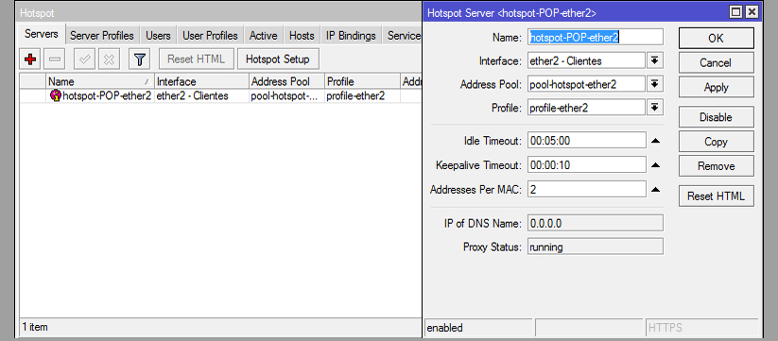Click the Hotspot Setup button
This screenshot has height=341, width=778.
pyautogui.click(x=278, y=60)
